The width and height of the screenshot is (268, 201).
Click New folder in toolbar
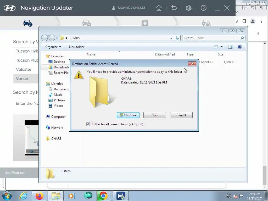pyautogui.click(x=77, y=47)
